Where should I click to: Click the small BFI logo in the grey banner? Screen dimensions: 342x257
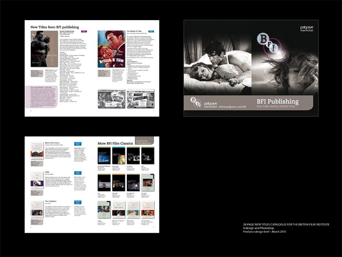click(x=196, y=102)
